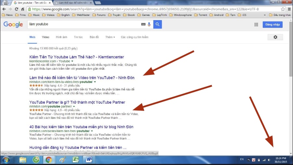Image resolution: width=293 pixels, height=165 pixels.
Task: Switch to the Video search tab
Action: point(45,37)
